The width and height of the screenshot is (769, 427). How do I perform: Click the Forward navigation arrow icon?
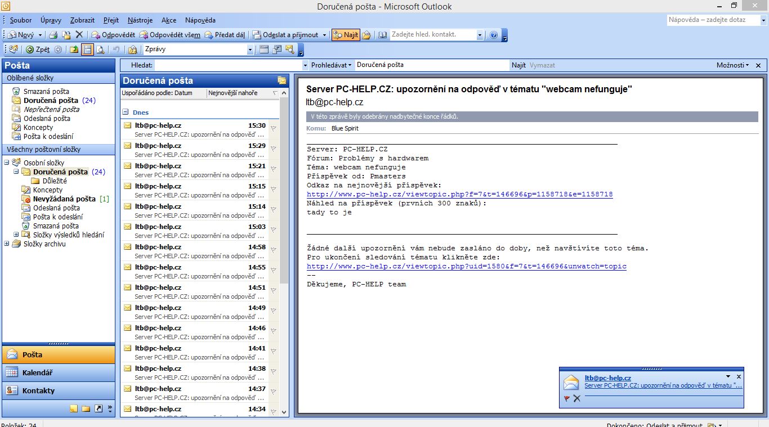coord(58,50)
